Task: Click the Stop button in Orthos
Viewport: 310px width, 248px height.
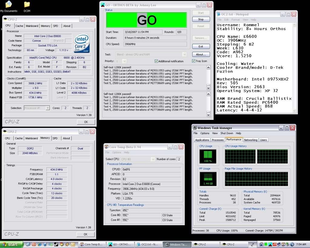Action: click(x=201, y=19)
